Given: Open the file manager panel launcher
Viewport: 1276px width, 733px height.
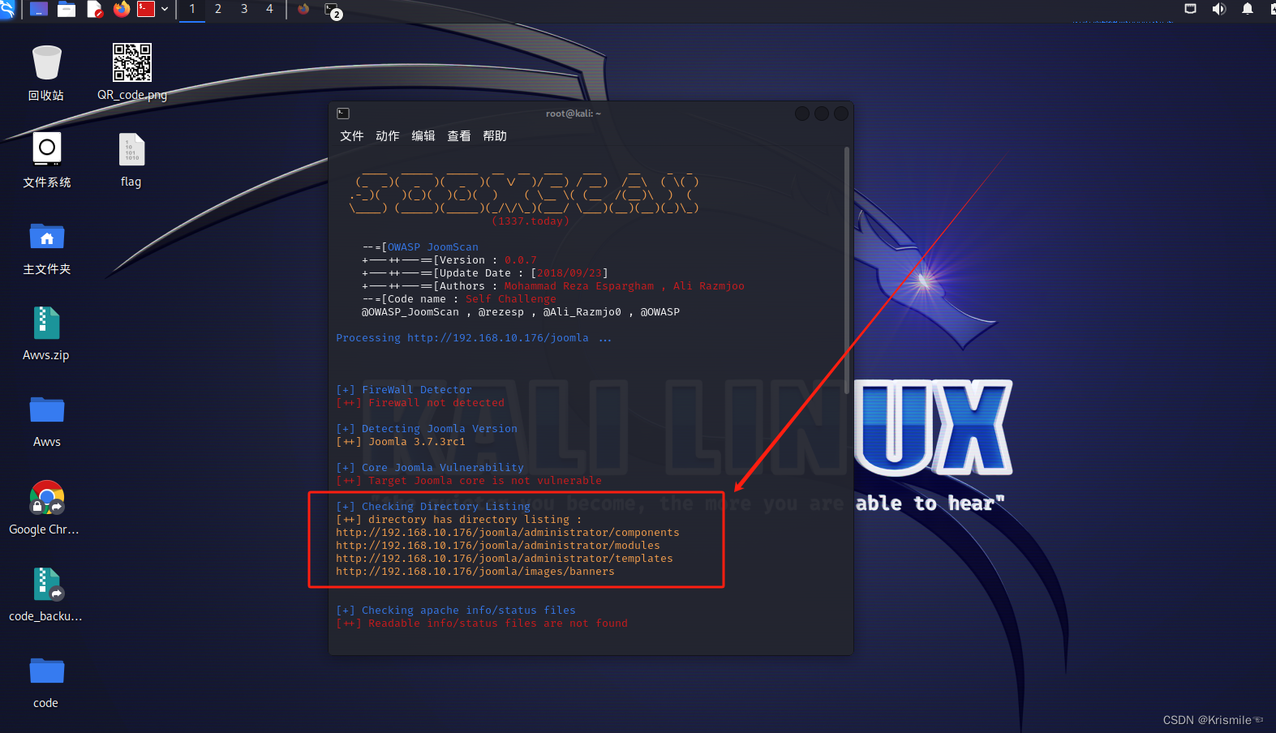Looking at the screenshot, I should click(x=67, y=9).
